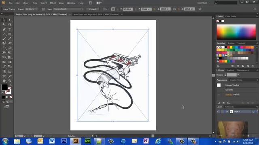Image resolution: width=259 pixels, height=145 pixels.
Task: Click the Opacity link in Appearance panel
Action: pyautogui.click(x=229, y=95)
